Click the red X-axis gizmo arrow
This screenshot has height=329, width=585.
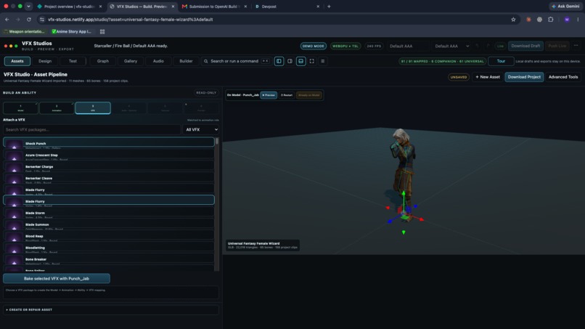click(421, 219)
